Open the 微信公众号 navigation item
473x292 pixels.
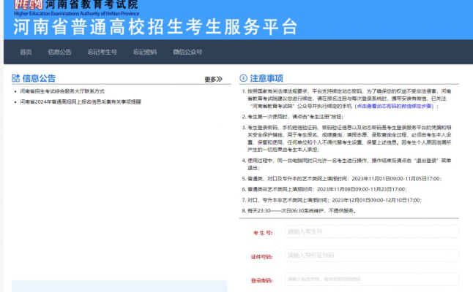tap(187, 52)
